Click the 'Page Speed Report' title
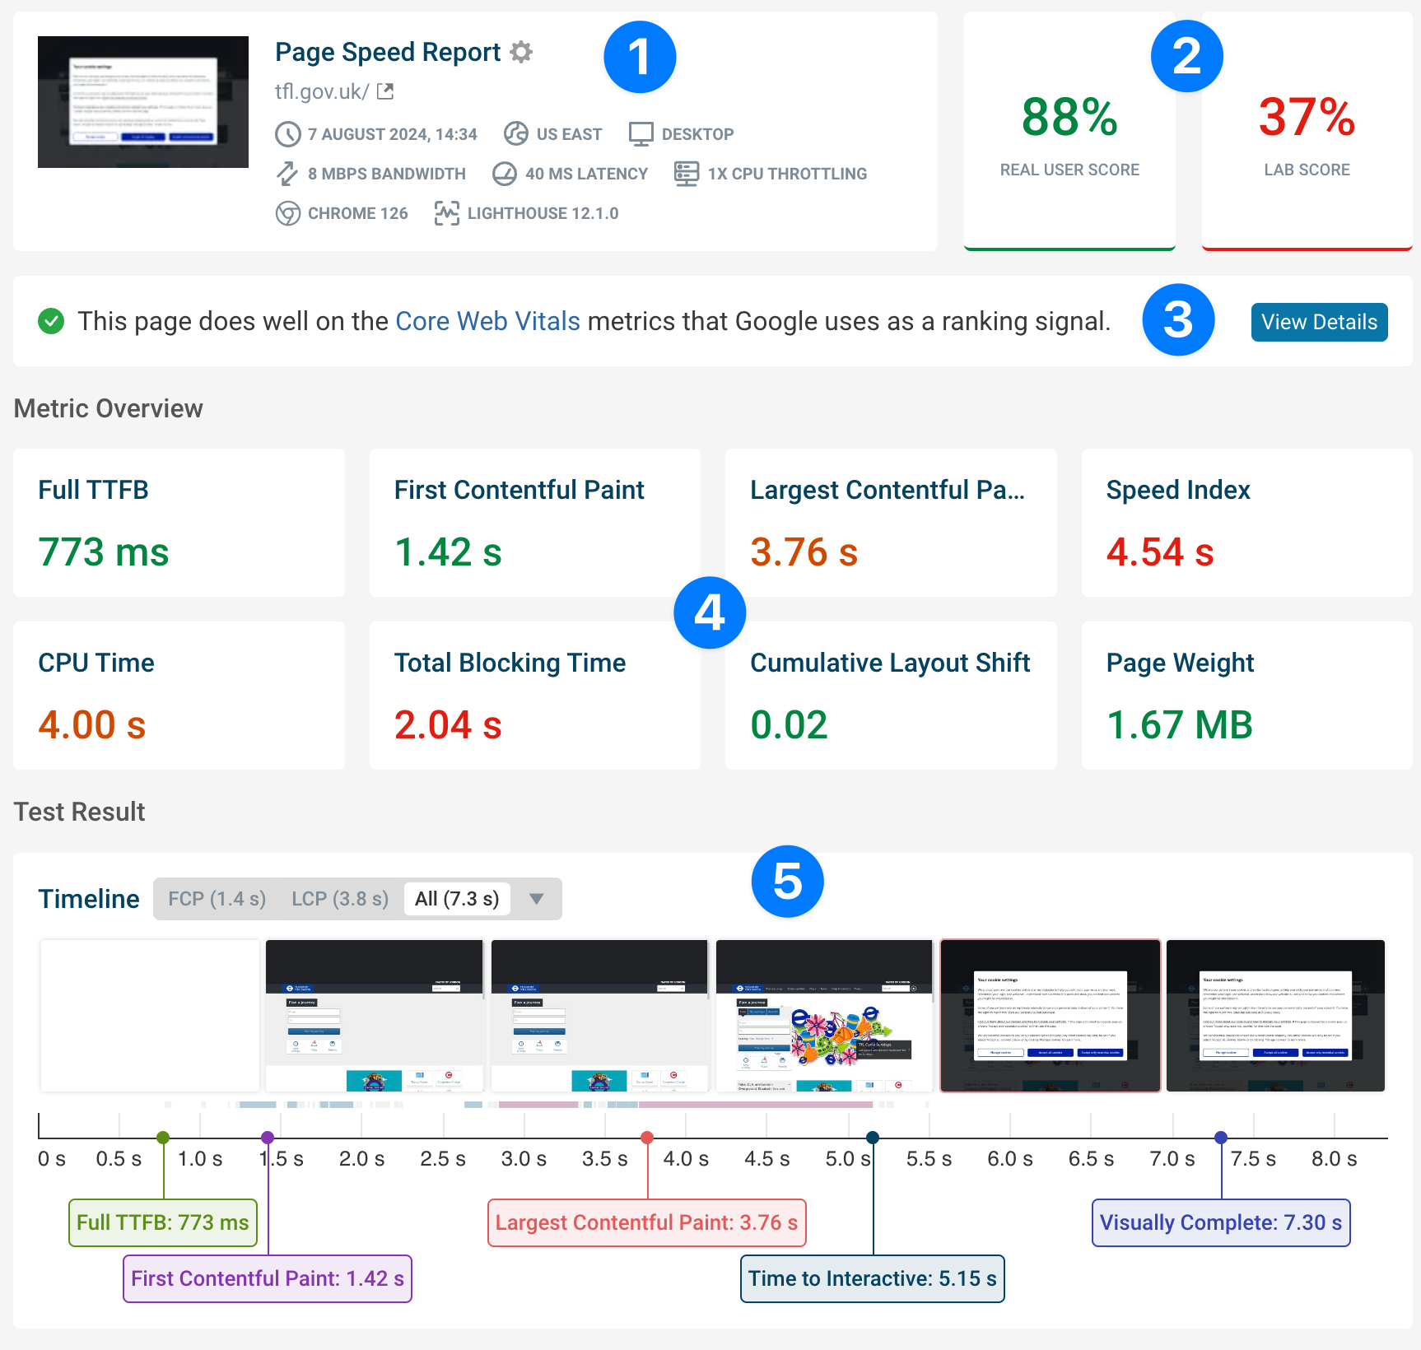 [388, 52]
